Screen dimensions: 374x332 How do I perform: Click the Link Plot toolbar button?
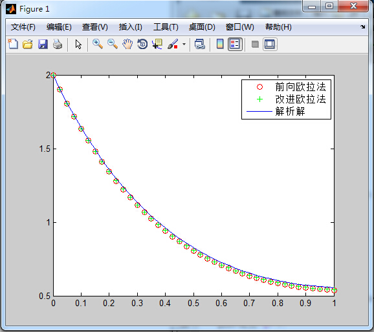point(200,45)
